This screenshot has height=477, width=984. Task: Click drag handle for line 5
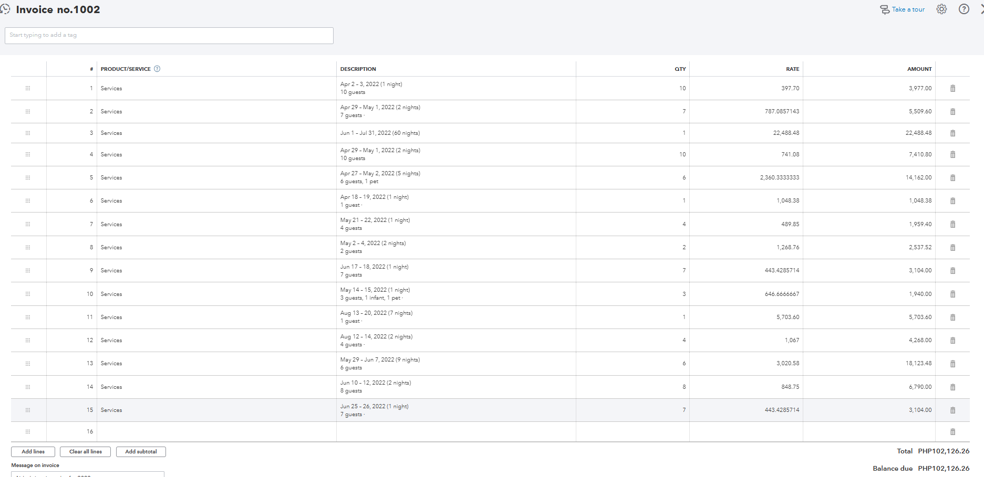pyautogui.click(x=28, y=178)
